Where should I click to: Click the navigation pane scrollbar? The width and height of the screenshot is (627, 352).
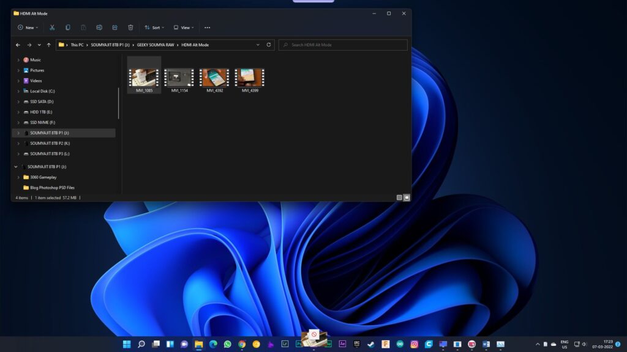[x=118, y=104]
